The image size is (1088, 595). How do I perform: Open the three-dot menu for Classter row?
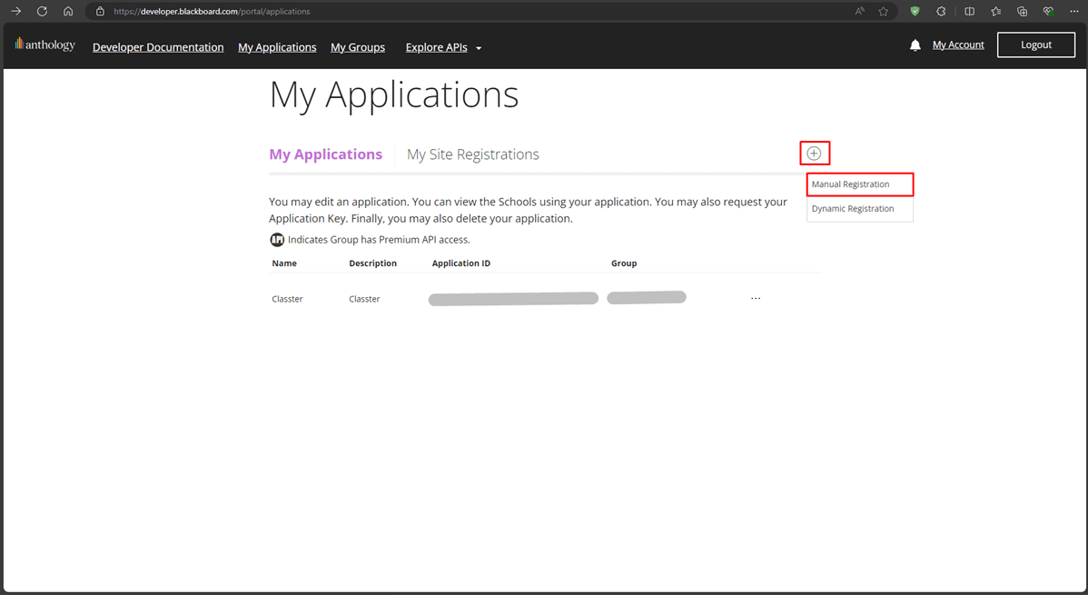756,299
